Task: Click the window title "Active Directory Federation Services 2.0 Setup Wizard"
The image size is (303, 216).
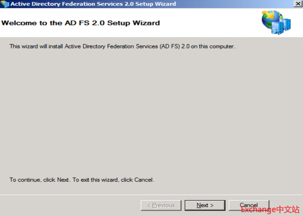Action: (x=93, y=4)
